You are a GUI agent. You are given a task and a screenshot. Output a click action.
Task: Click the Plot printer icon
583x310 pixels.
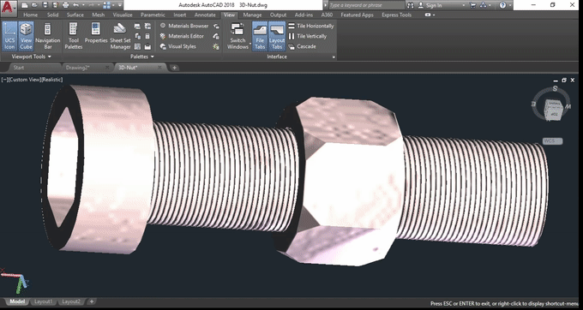coord(66,5)
